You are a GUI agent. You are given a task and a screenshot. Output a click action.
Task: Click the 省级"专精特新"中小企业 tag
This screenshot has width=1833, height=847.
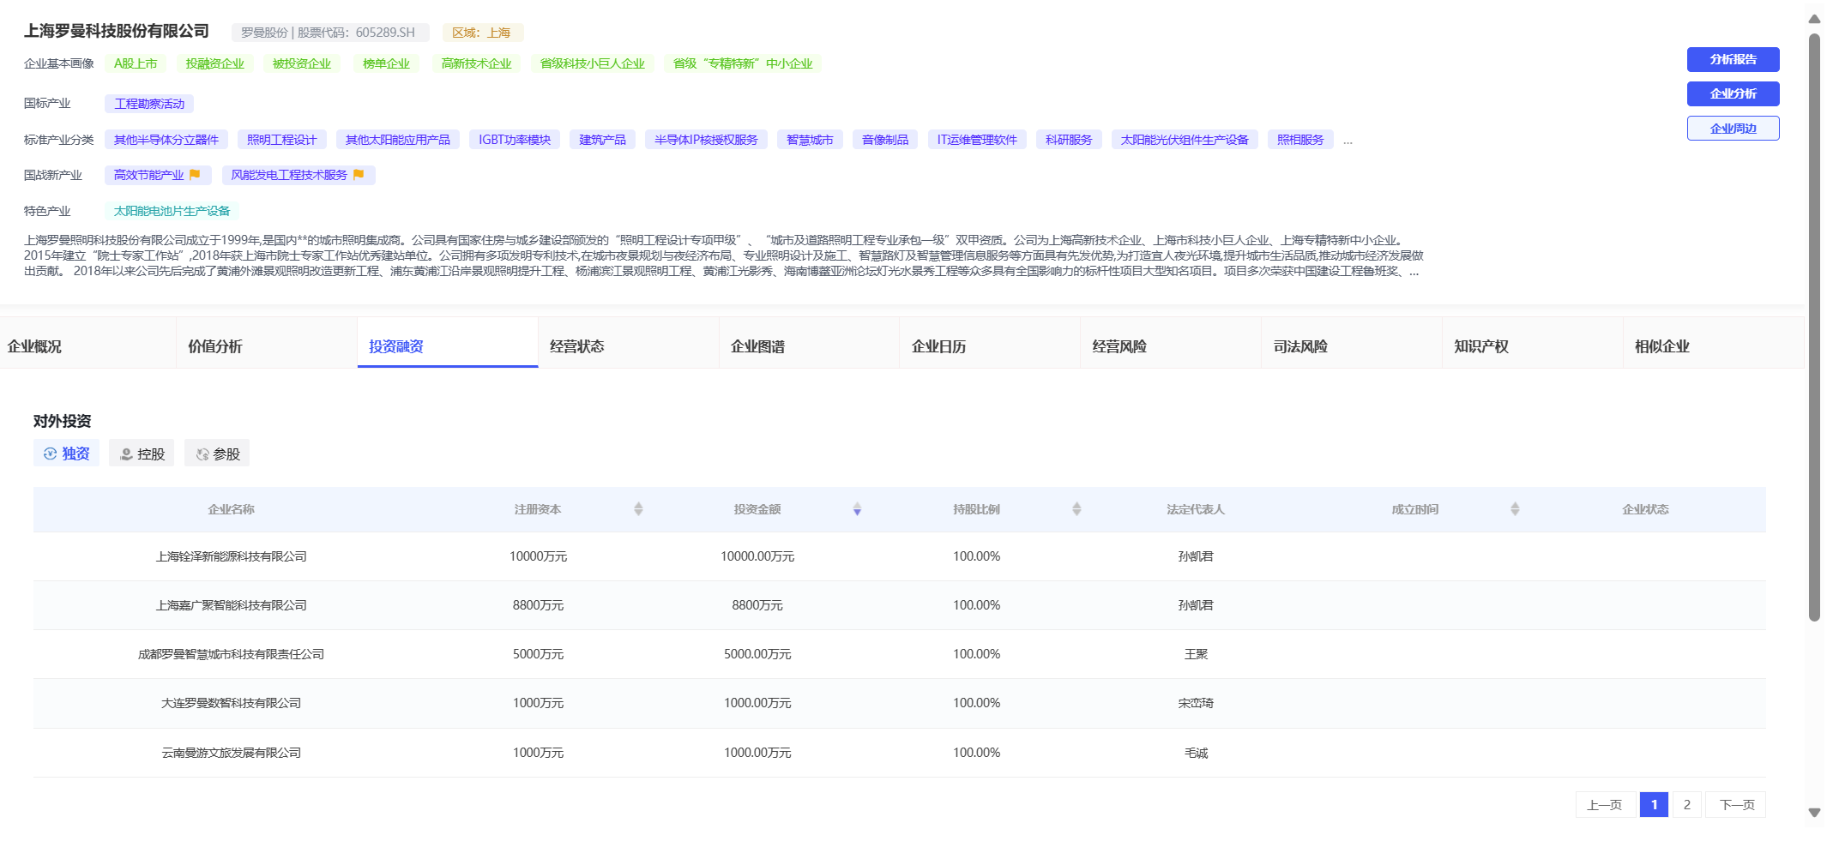click(x=743, y=63)
